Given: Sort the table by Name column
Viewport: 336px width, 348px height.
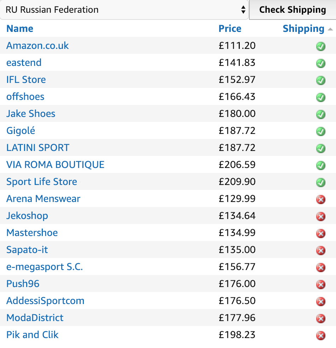Looking at the screenshot, I should click(x=20, y=29).
